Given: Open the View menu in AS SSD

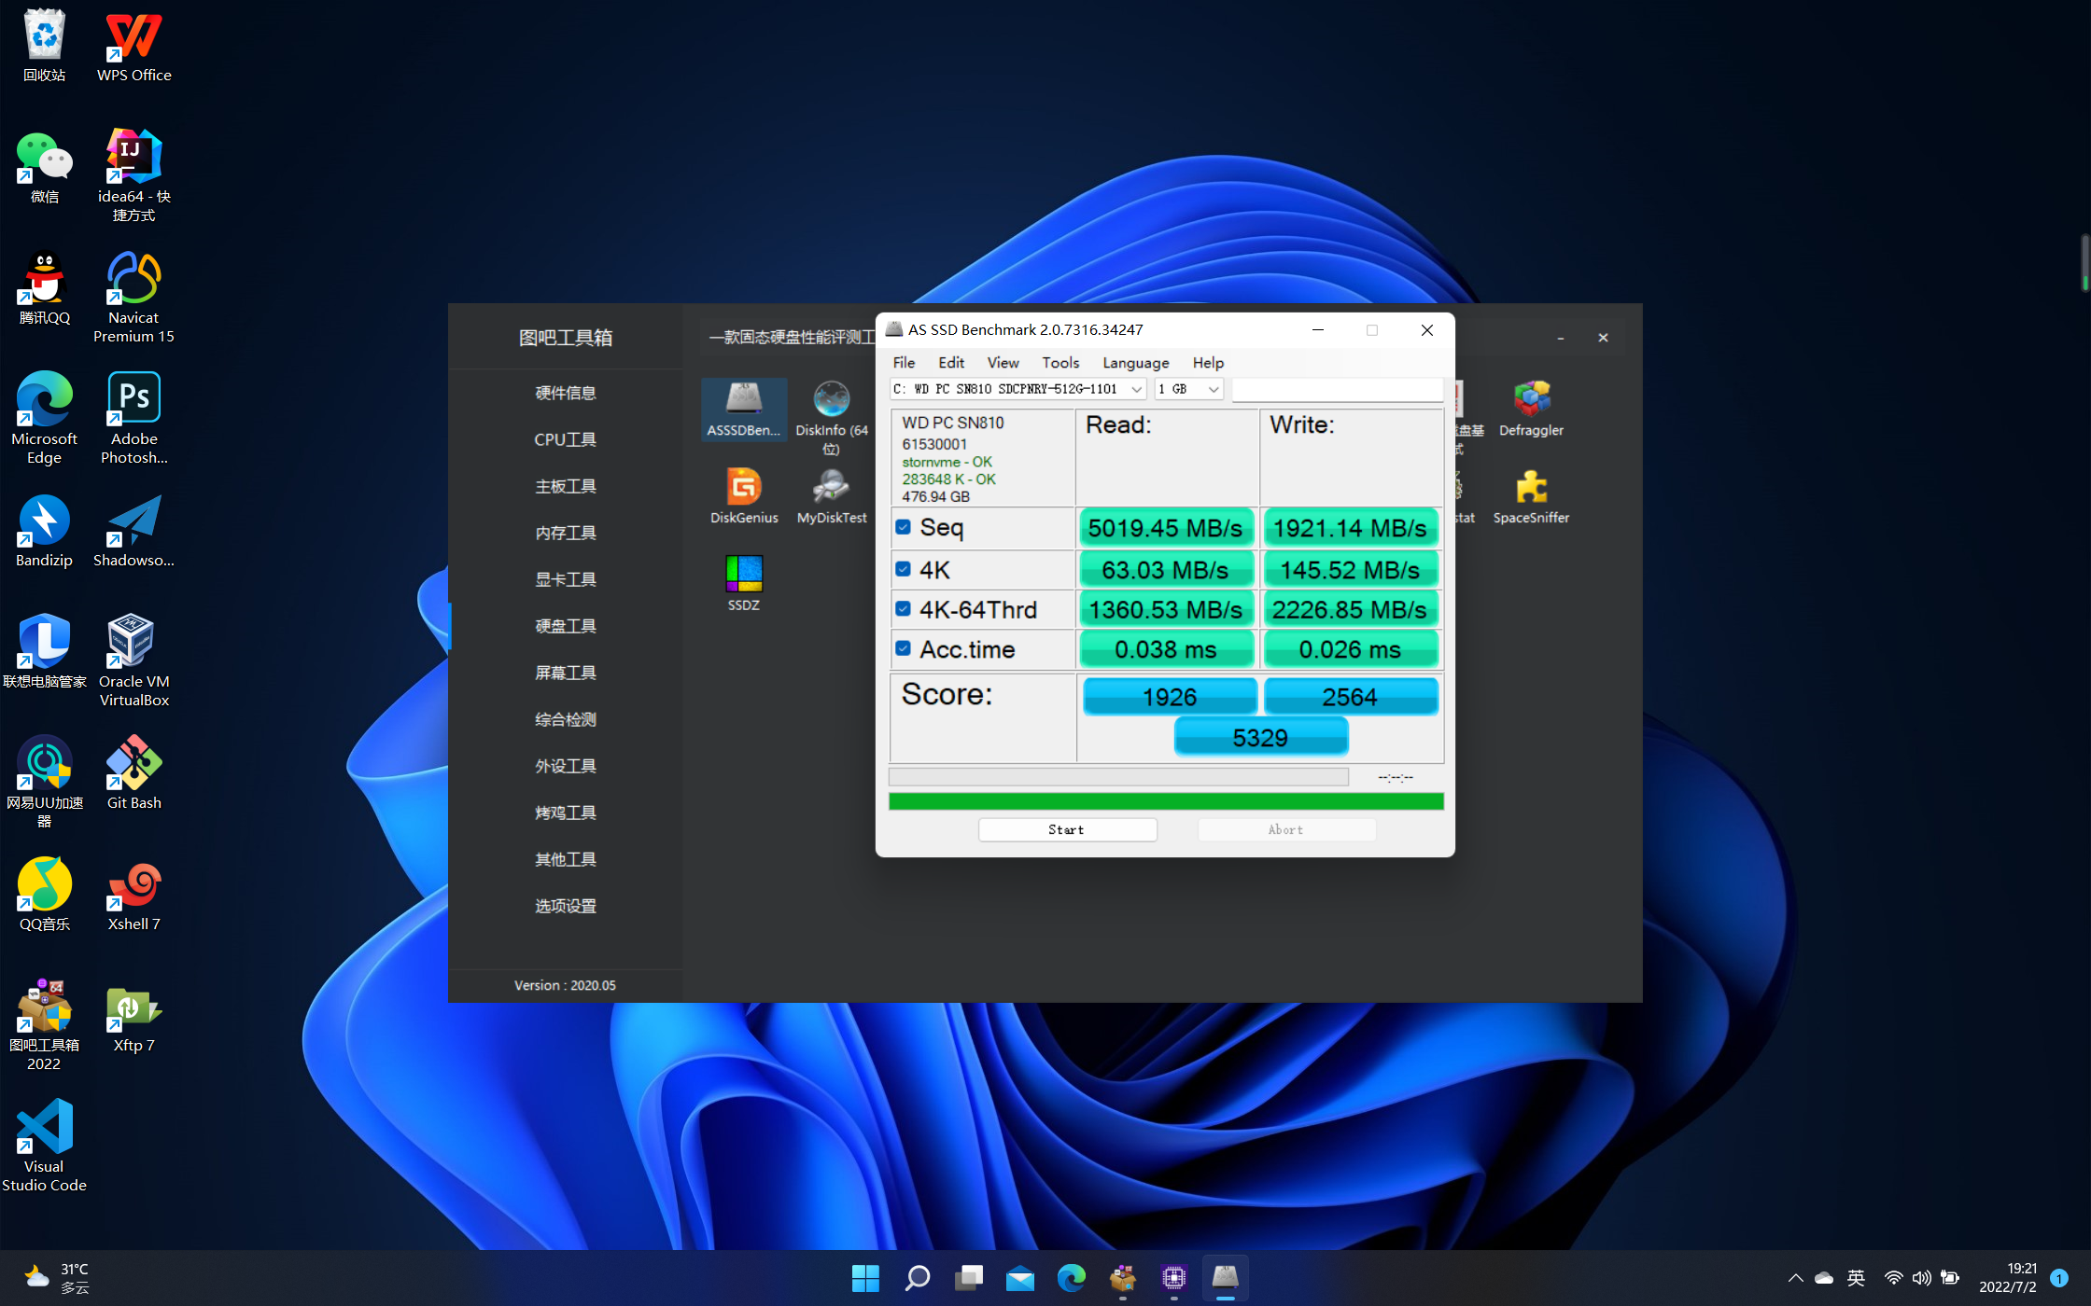Looking at the screenshot, I should click(1003, 363).
